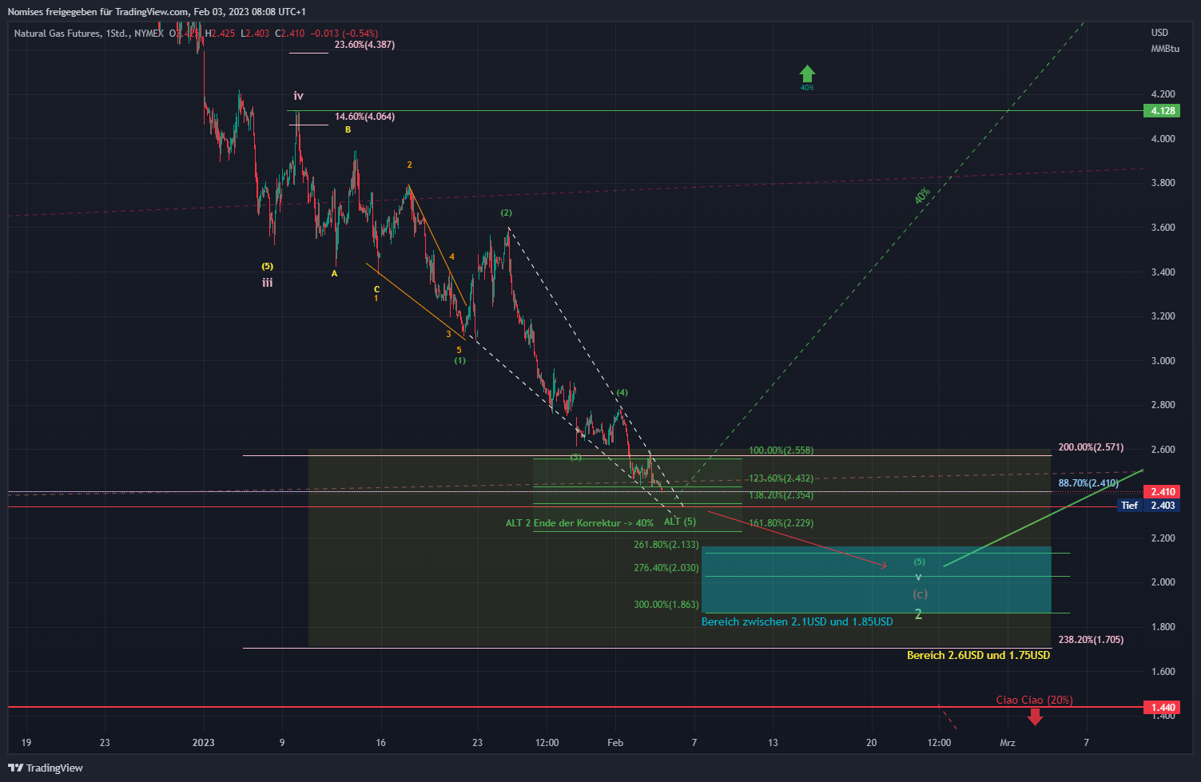Select the 161.80%(2.229) extension label
The image size is (1201, 782).
coord(781,523)
